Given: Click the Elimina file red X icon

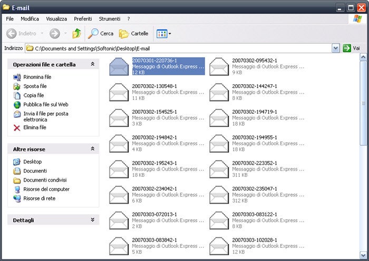Looking at the screenshot, I should (17, 127).
